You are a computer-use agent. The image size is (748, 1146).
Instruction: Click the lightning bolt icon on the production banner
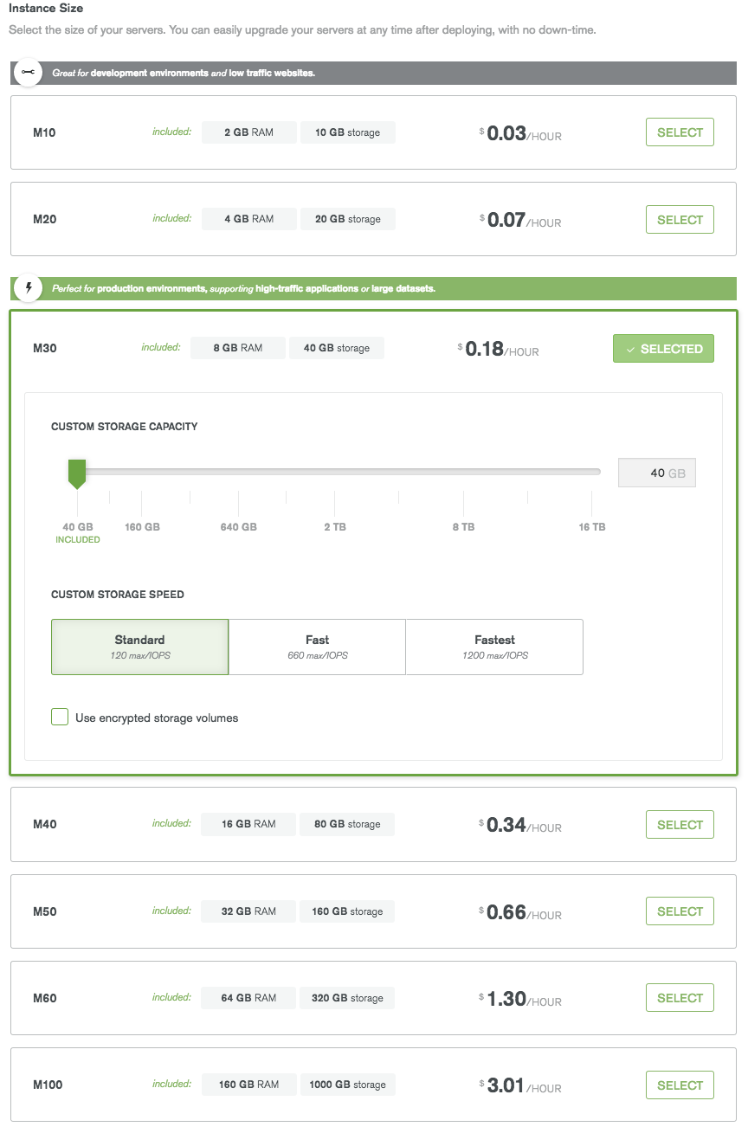29,288
